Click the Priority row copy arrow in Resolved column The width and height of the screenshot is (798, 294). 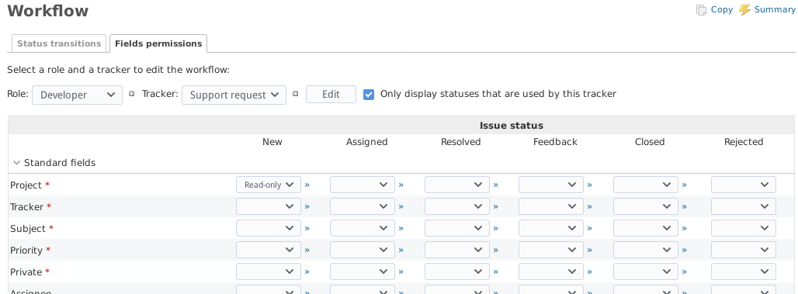pyautogui.click(x=496, y=251)
